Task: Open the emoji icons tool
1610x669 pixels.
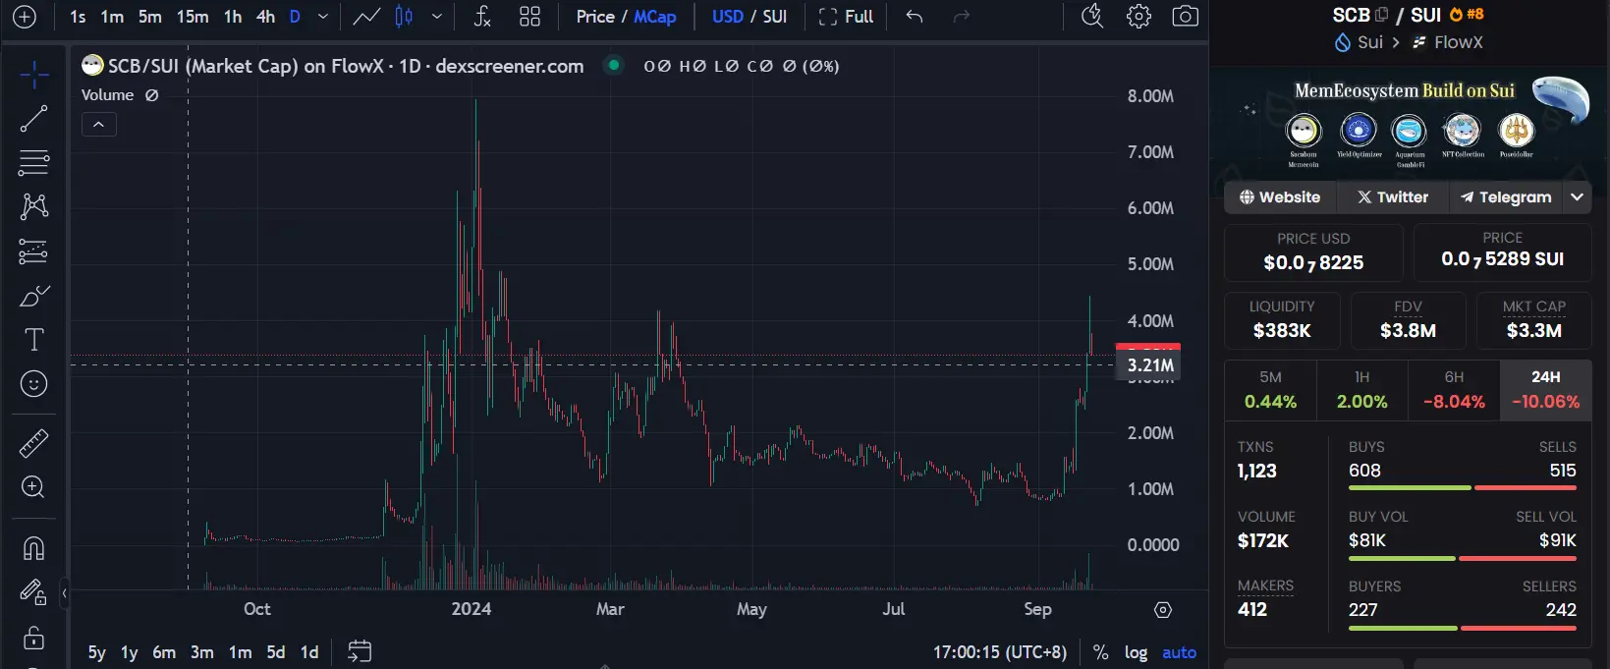Action: [x=33, y=384]
